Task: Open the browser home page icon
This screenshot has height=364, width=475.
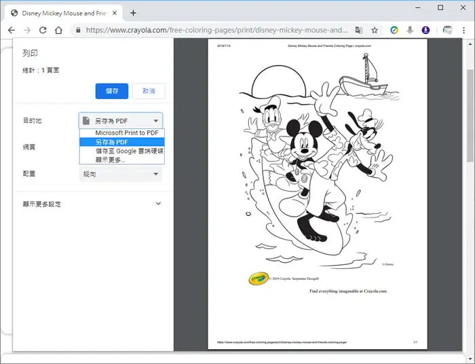Action: click(x=58, y=30)
